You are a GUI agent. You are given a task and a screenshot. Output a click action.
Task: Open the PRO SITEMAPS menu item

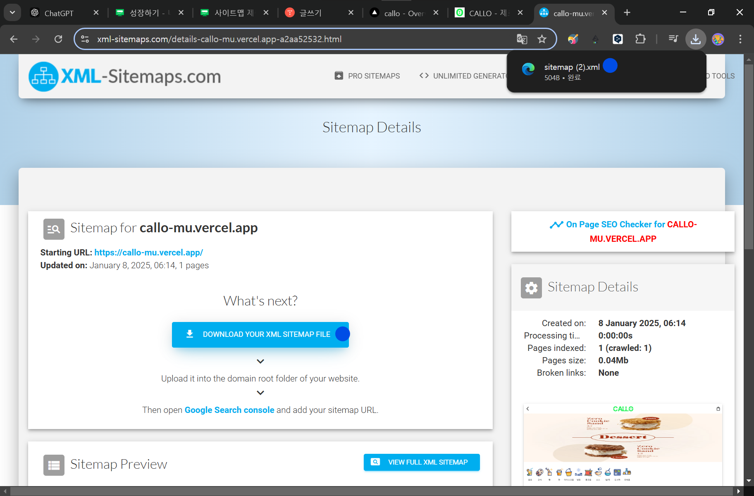367,76
